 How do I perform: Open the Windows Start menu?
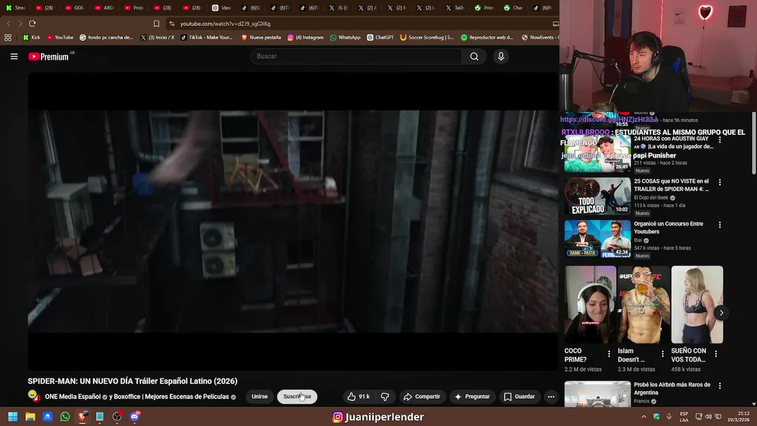[x=12, y=417]
